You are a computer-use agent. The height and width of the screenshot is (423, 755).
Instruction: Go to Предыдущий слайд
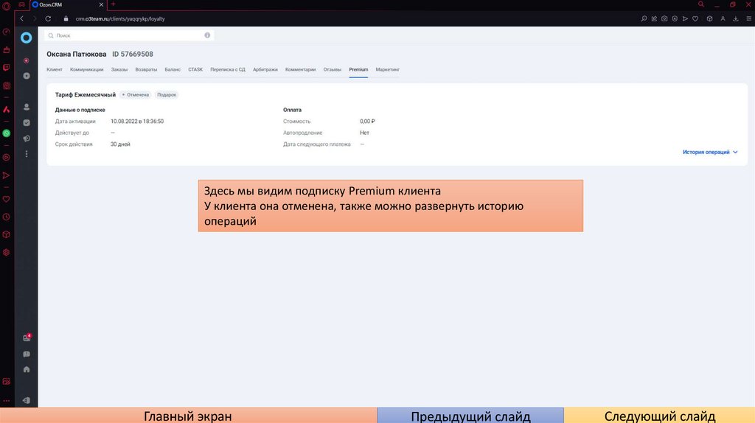[470, 416]
